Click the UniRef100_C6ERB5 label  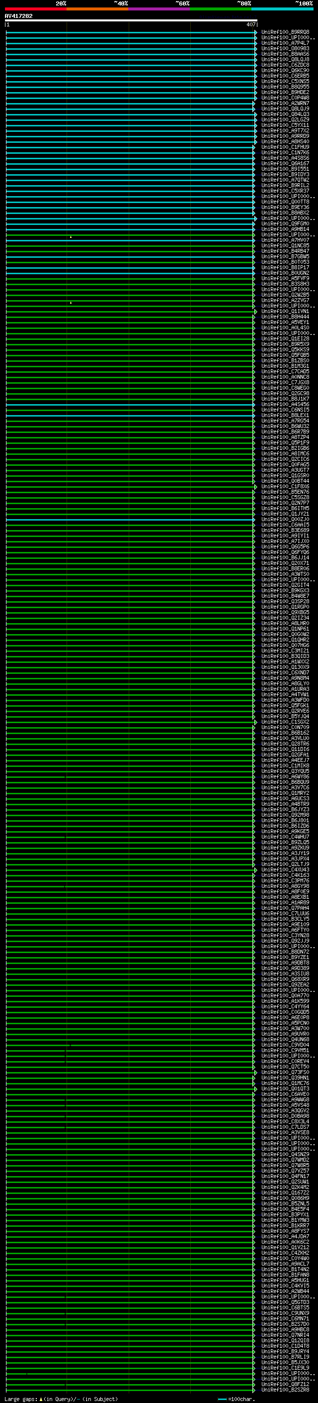tap(285, 76)
